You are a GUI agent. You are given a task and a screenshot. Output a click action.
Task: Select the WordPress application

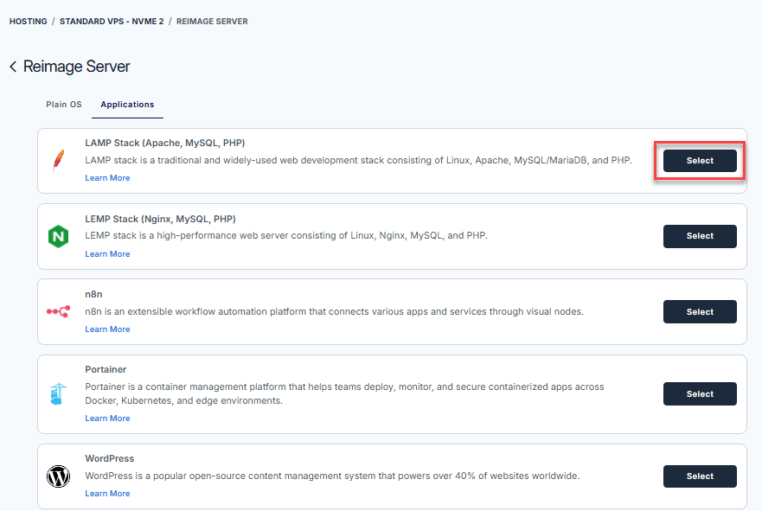pos(700,476)
